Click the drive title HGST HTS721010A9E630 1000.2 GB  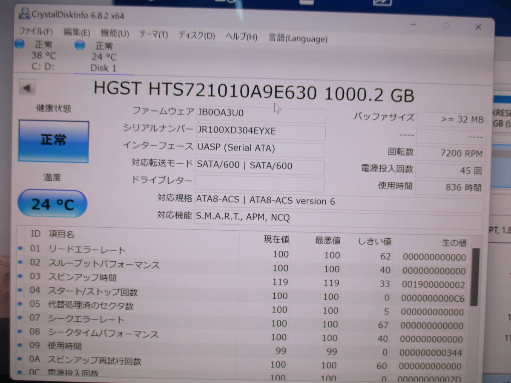tap(254, 91)
